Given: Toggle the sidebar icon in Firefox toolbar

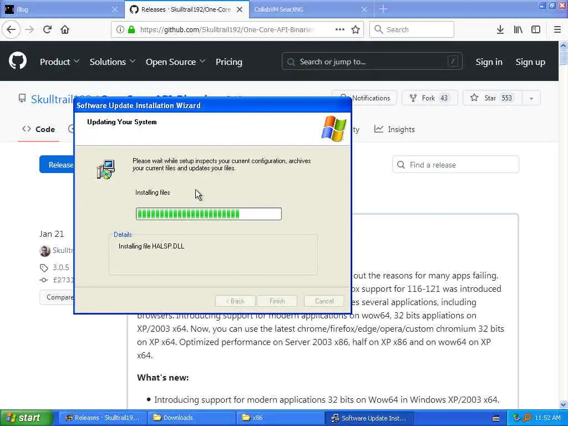Looking at the screenshot, I should 536,30.
